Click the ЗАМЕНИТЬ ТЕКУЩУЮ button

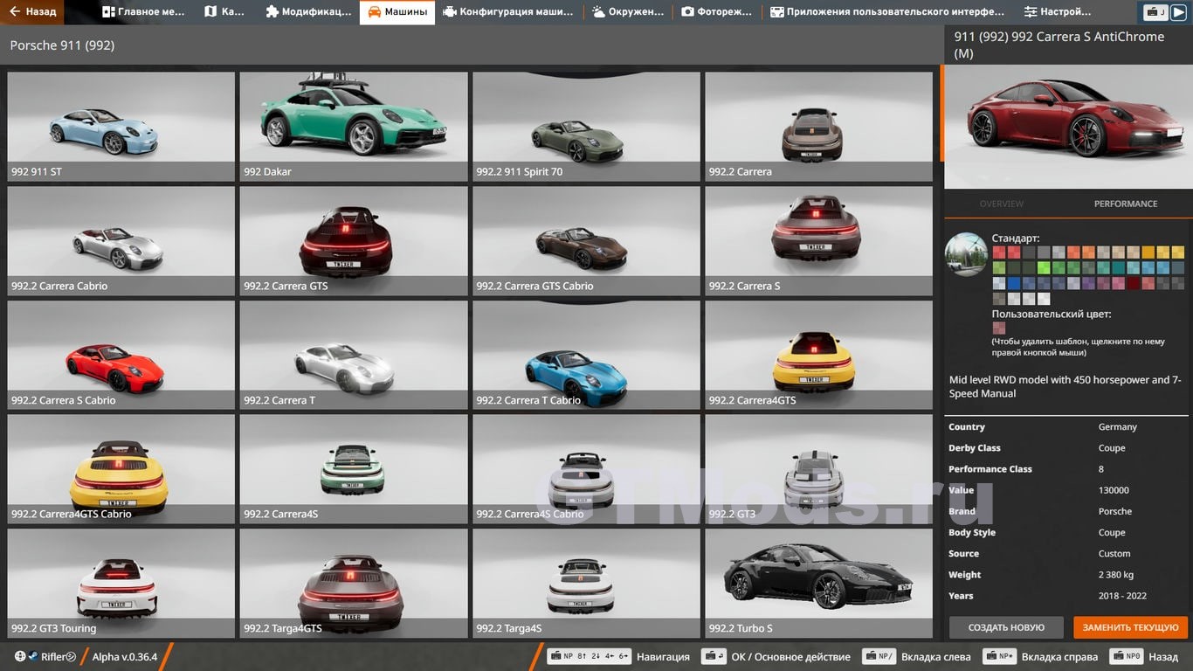[x=1131, y=627]
